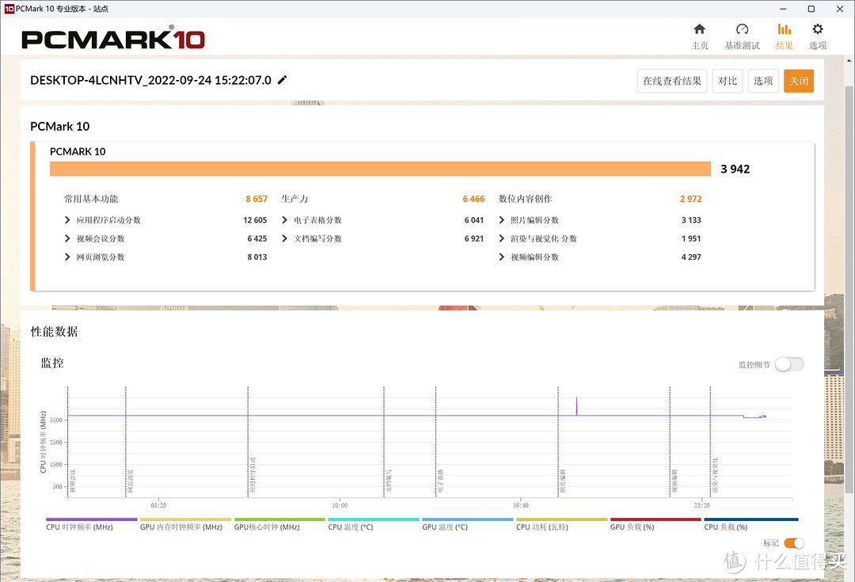The height and width of the screenshot is (582, 855).
Task: Click the overall score 3 942
Action: (735, 169)
